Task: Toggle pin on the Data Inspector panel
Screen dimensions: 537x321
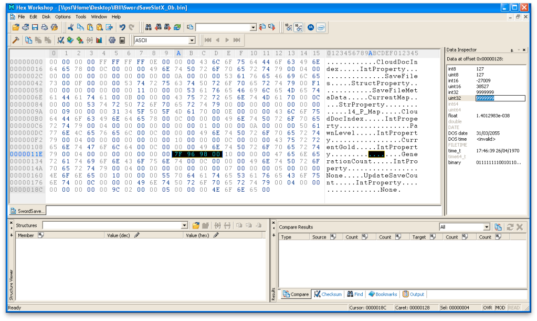Action: (512, 50)
